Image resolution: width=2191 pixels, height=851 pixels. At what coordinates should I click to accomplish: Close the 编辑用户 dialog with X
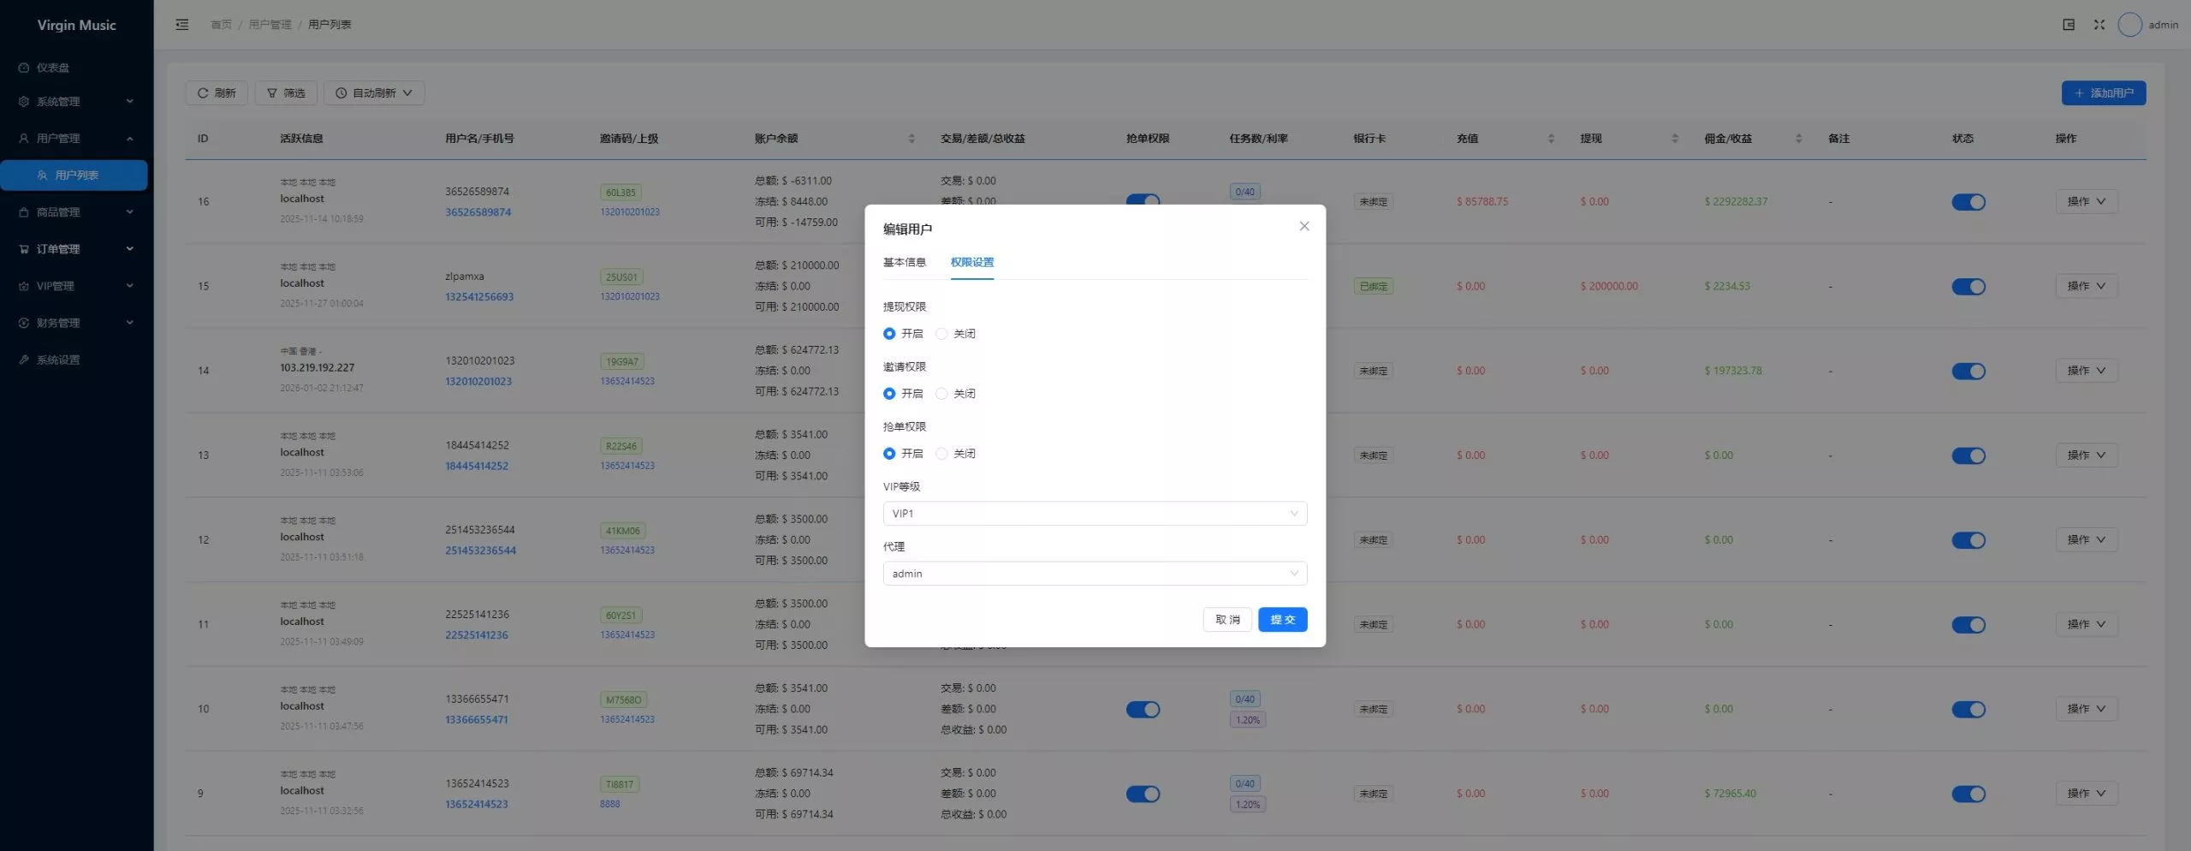(1303, 226)
